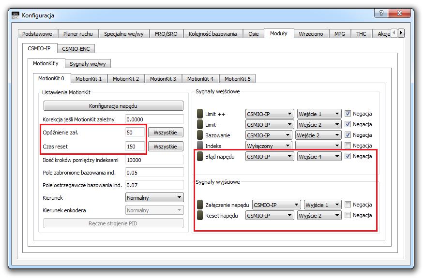This screenshot has width=425, height=280.
Task: Open Kierunek Normalny dropdown
Action: coord(154,197)
